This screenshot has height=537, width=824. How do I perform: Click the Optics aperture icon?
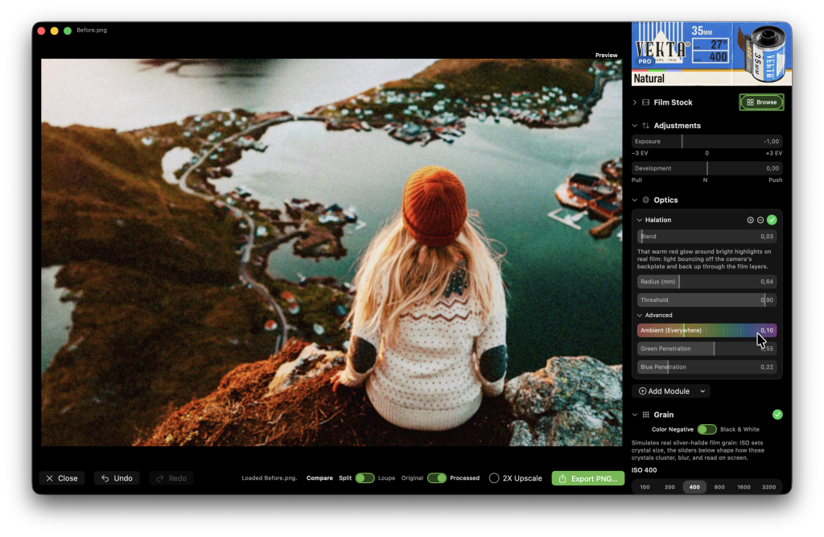646,200
